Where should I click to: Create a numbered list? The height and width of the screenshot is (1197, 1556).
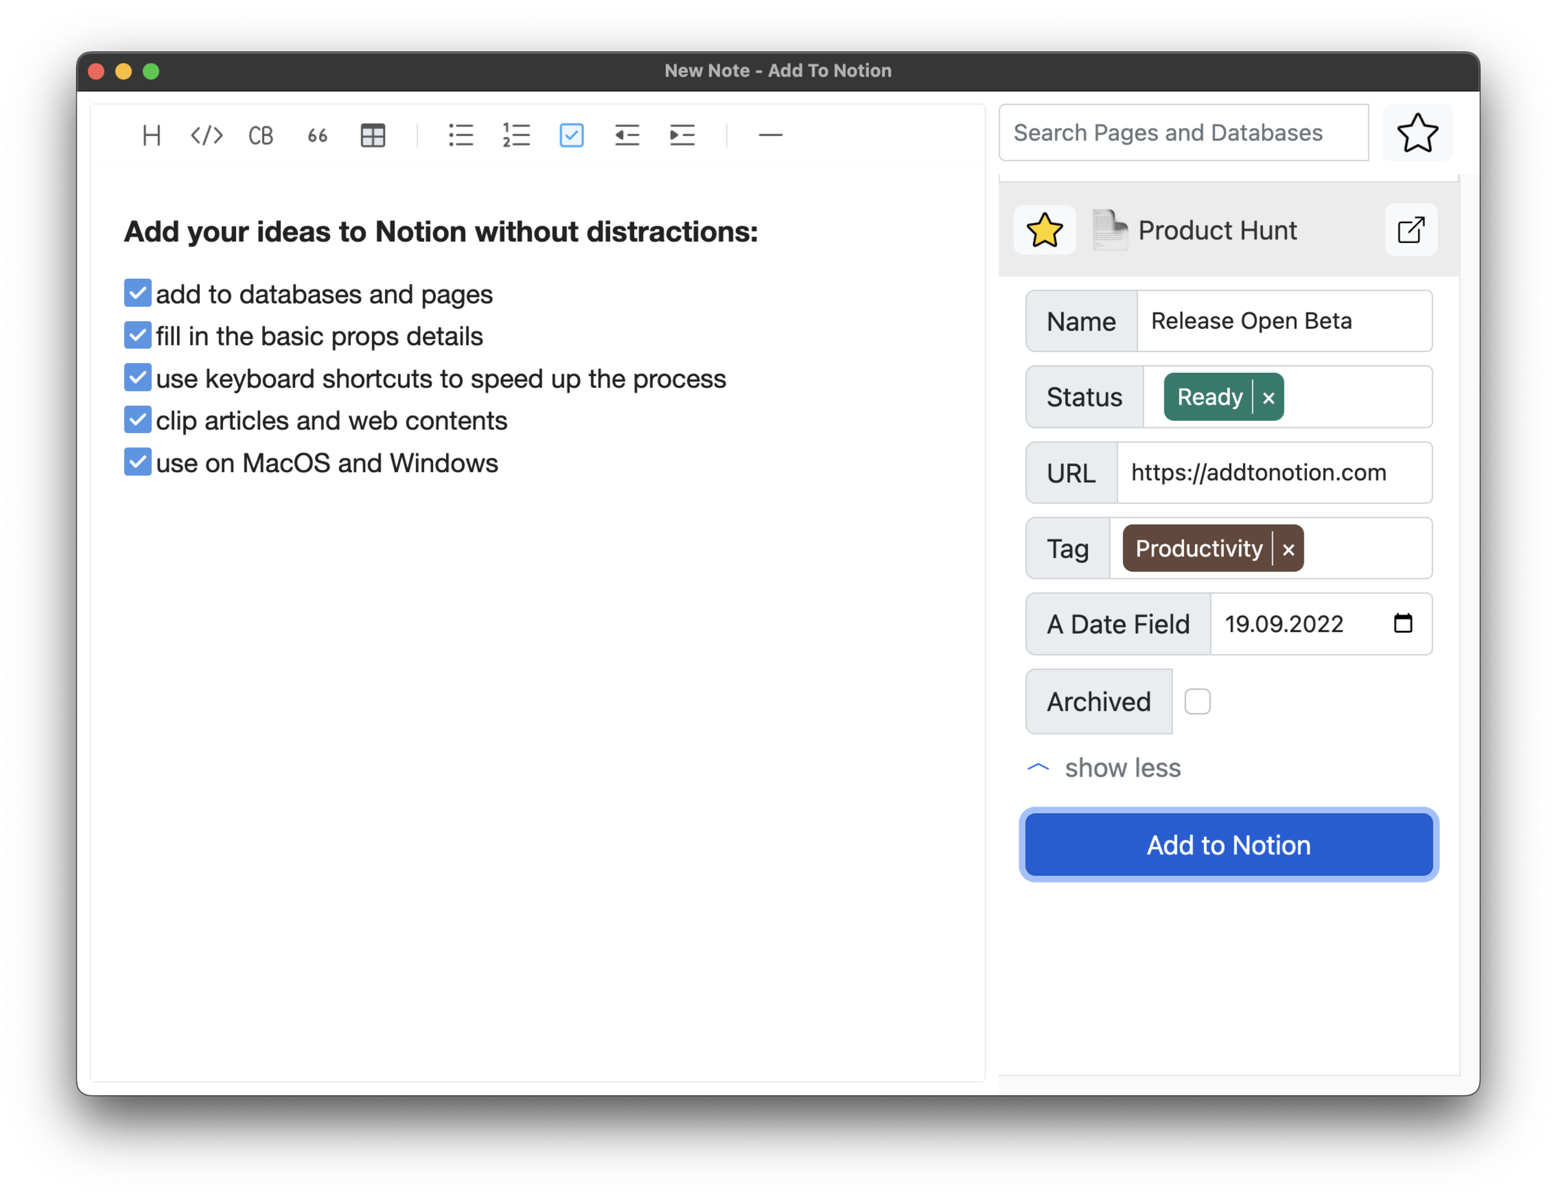point(516,136)
